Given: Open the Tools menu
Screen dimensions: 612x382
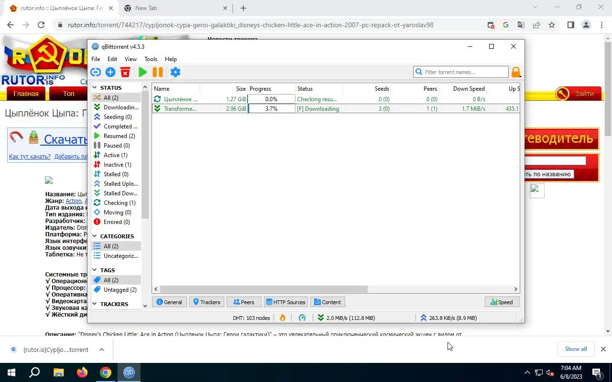Looking at the screenshot, I should (x=151, y=59).
